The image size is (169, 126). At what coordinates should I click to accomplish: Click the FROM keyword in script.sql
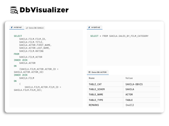[x=17, y=54]
